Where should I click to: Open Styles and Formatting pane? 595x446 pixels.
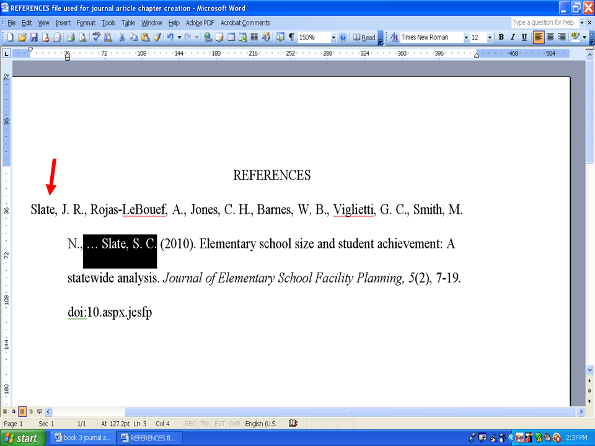coord(394,37)
